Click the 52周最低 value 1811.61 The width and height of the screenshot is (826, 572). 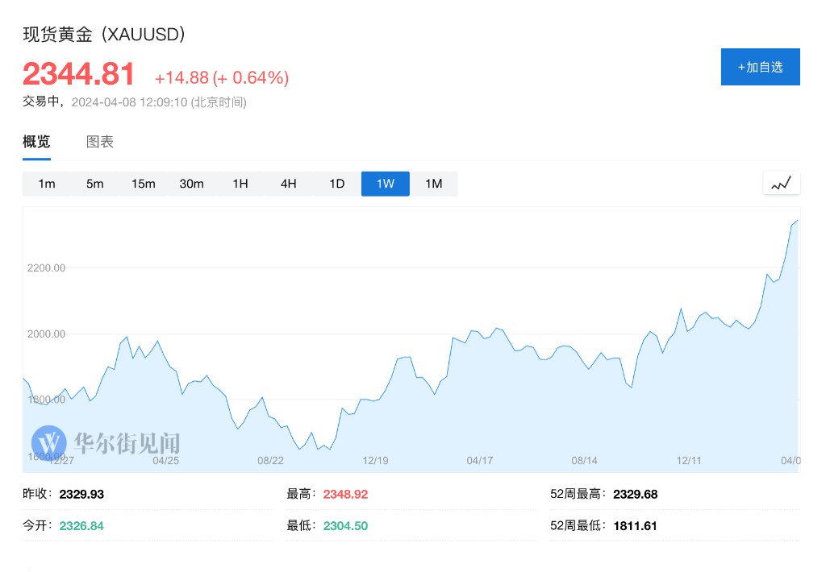point(635,525)
